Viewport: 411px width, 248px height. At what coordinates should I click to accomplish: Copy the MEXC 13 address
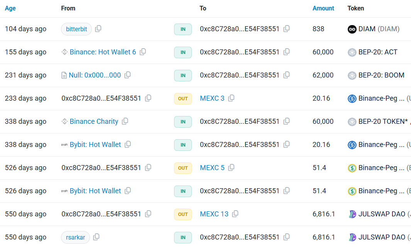[235, 214]
